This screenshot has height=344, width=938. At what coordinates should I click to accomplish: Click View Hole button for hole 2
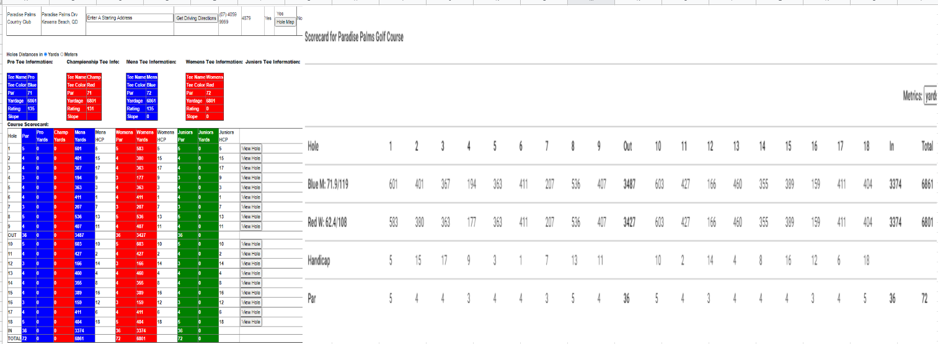point(252,158)
